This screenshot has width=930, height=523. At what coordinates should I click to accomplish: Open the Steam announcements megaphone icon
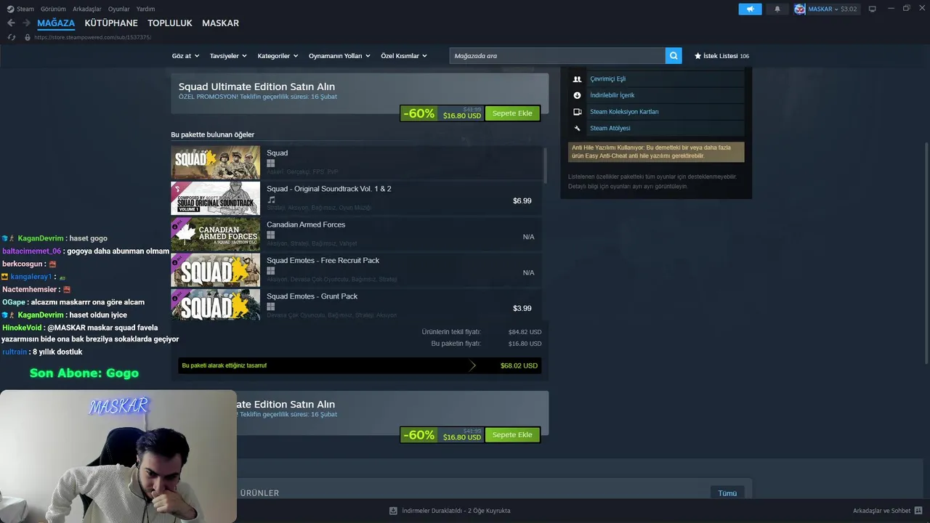coord(750,9)
